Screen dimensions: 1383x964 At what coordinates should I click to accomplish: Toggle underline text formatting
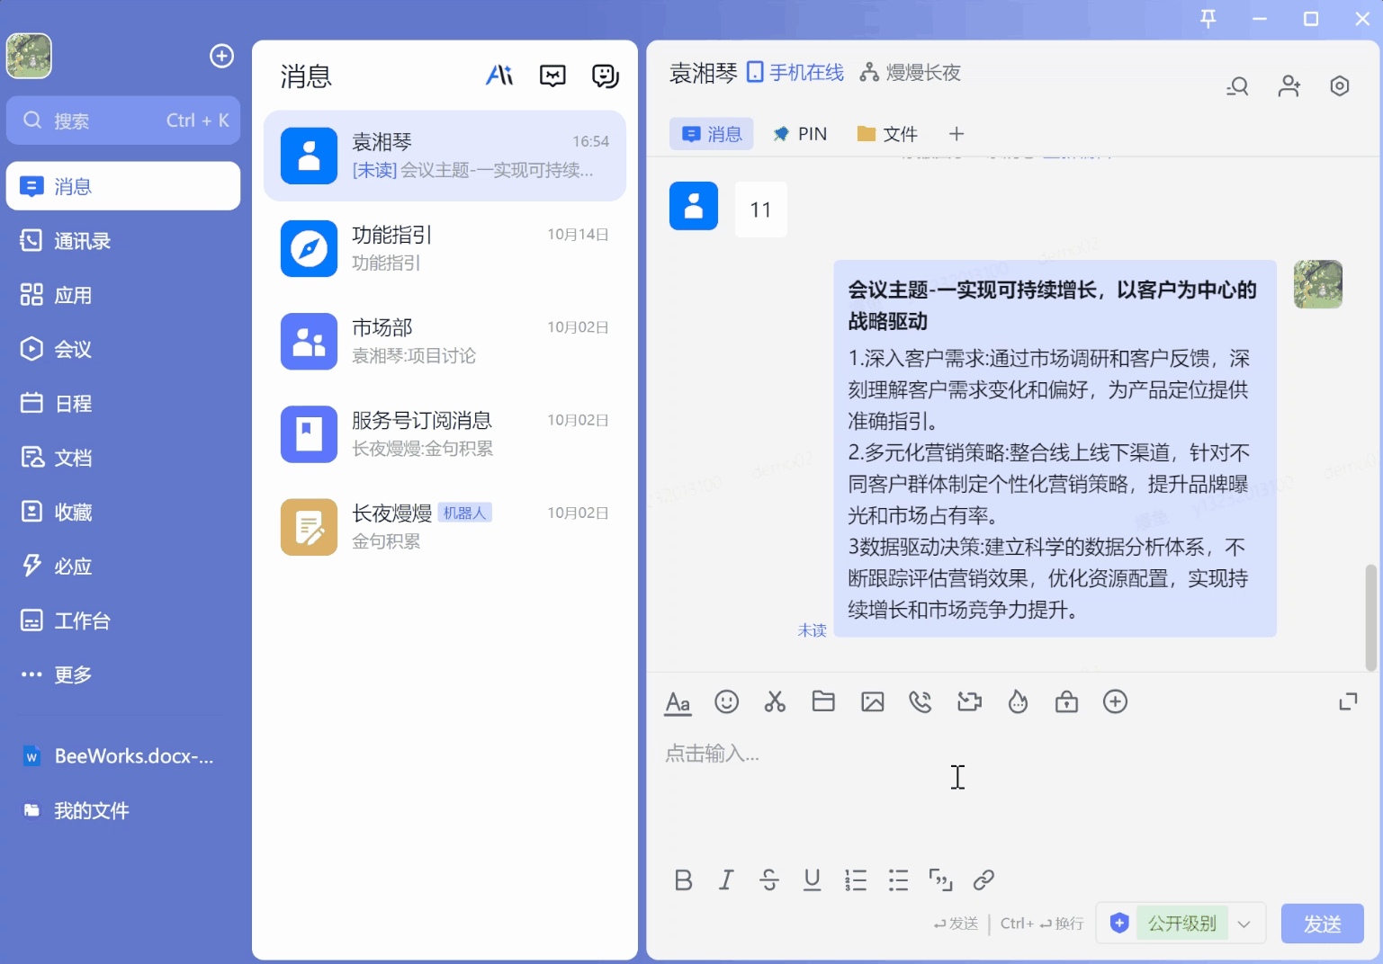coord(812,879)
